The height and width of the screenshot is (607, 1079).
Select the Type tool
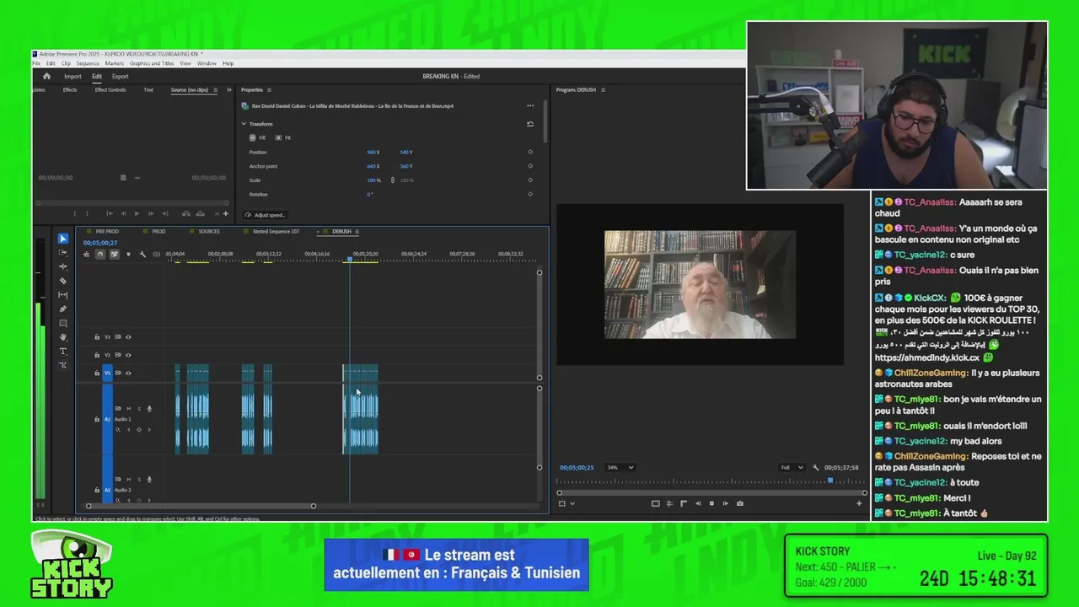63,352
